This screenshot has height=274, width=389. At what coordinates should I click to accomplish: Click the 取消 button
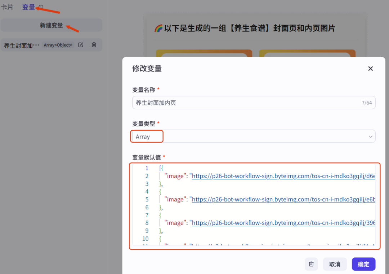coord(335,264)
